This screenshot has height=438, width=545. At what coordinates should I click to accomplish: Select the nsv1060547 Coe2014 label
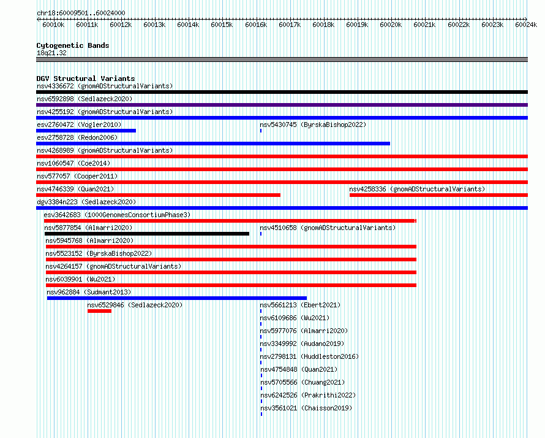coord(73,163)
